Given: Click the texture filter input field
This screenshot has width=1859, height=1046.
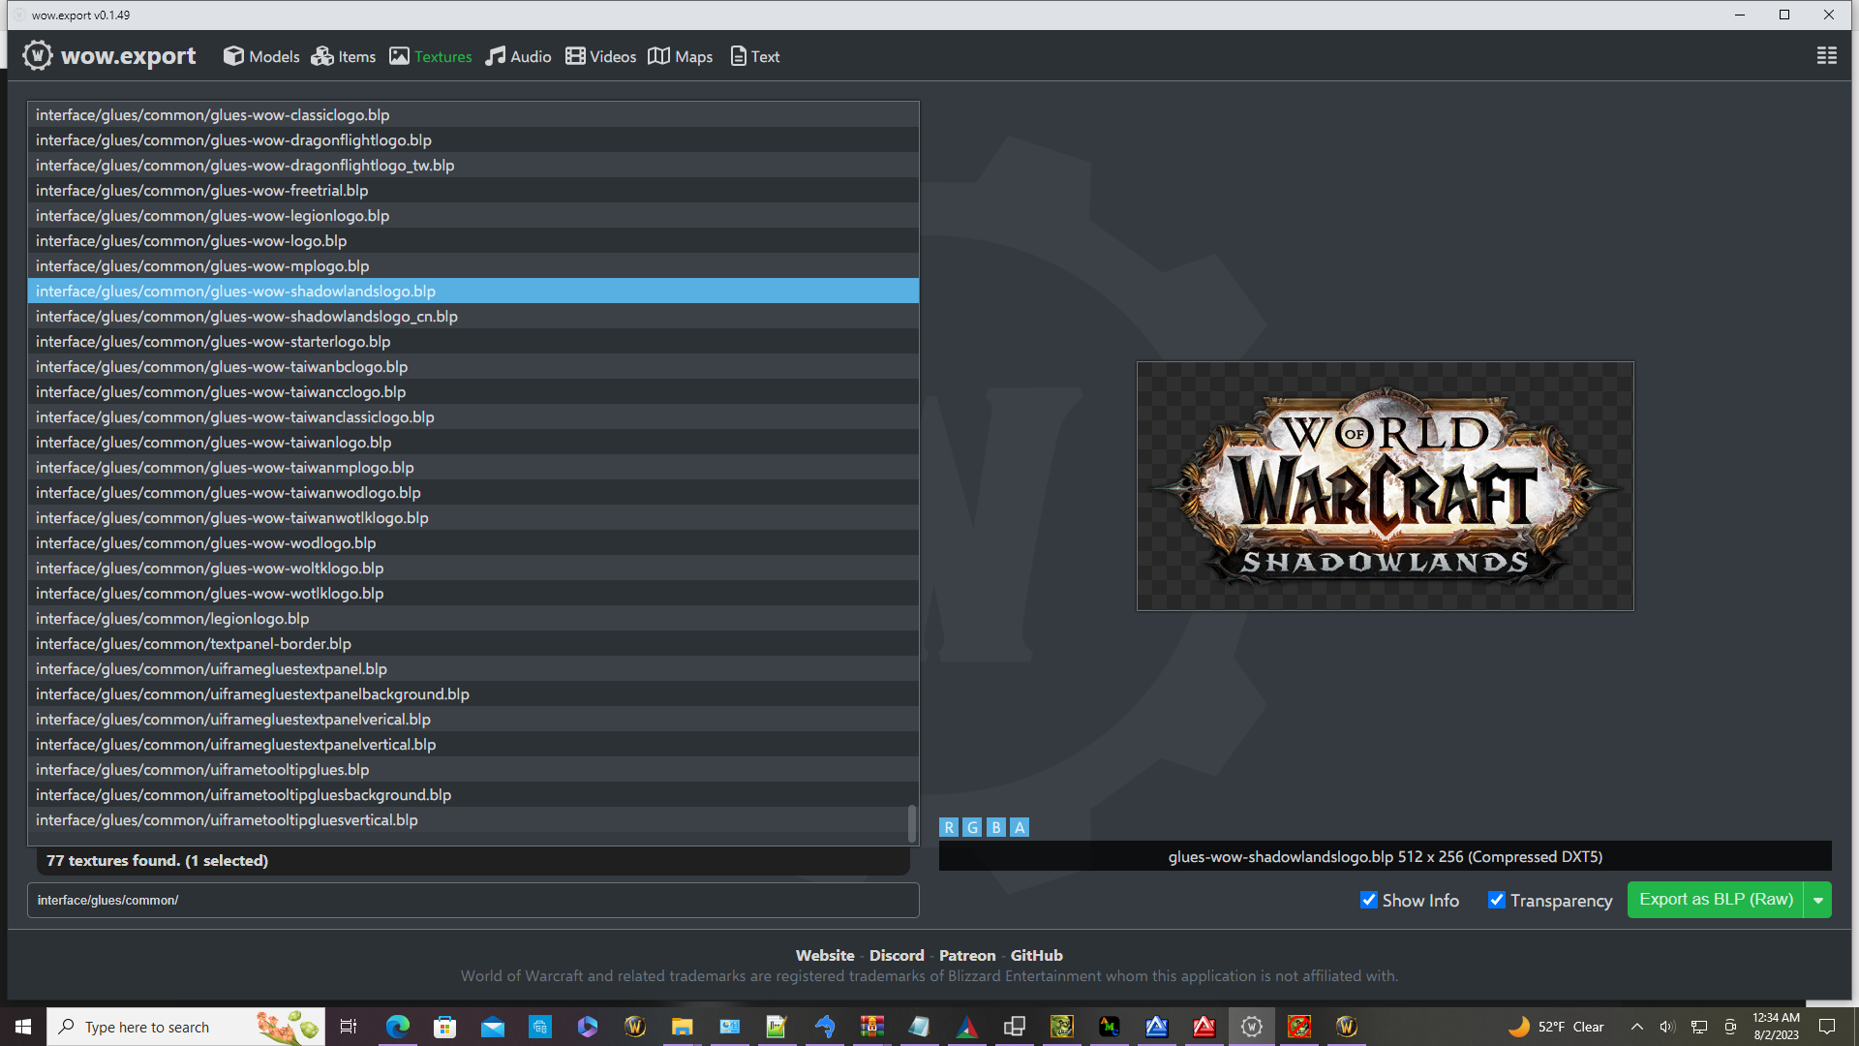Looking at the screenshot, I should [x=473, y=900].
